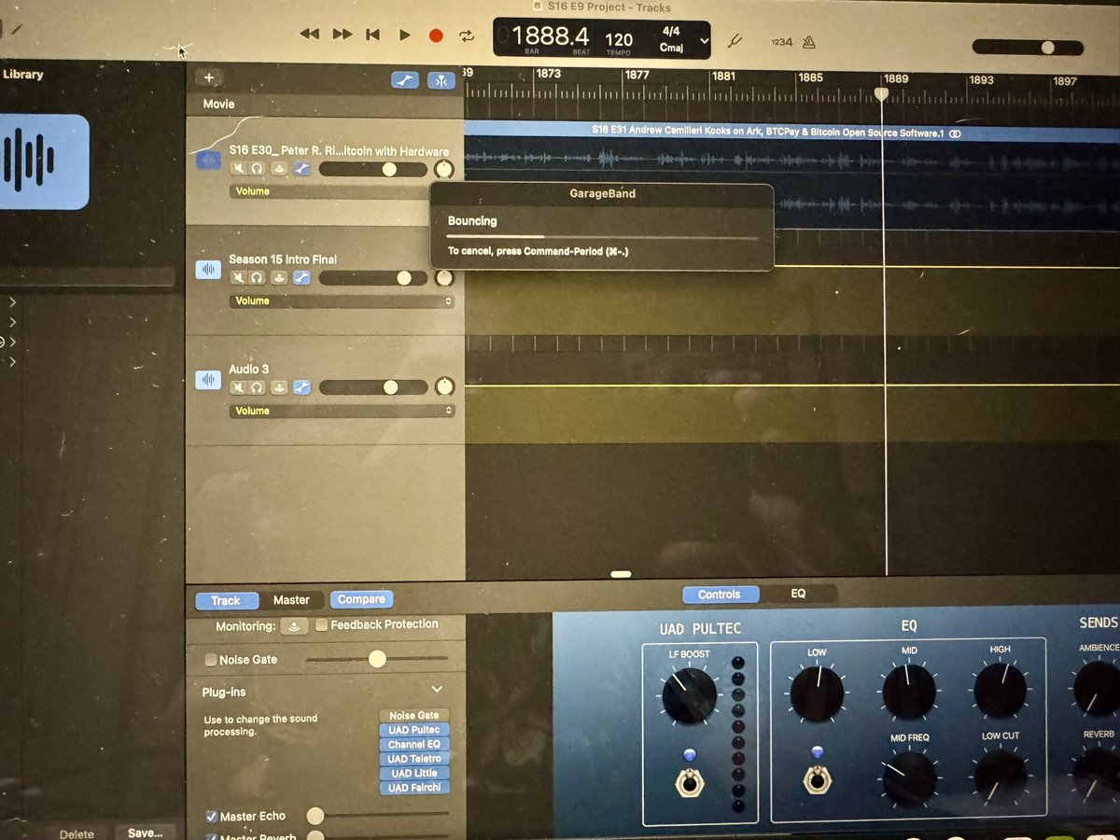Toggle automation icon on Season 15 Intro track
This screenshot has width=1120, height=840.
[301, 278]
